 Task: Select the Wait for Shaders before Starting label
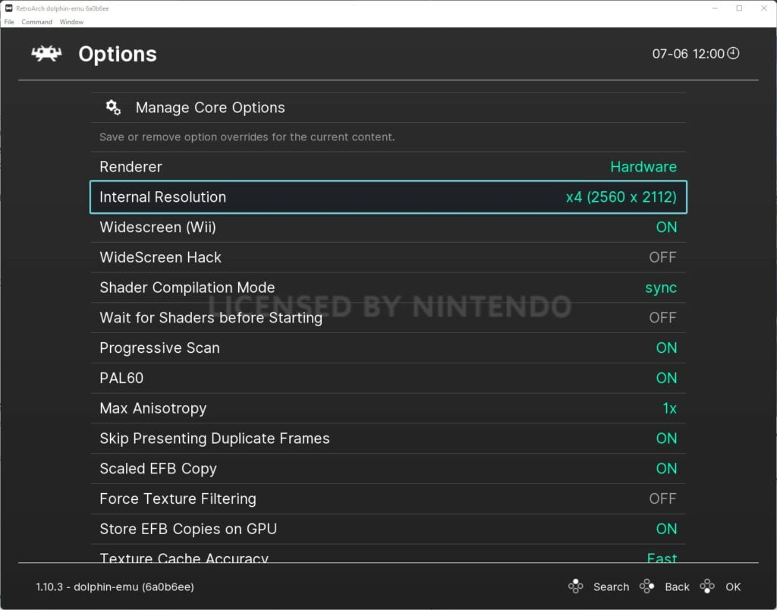click(211, 318)
